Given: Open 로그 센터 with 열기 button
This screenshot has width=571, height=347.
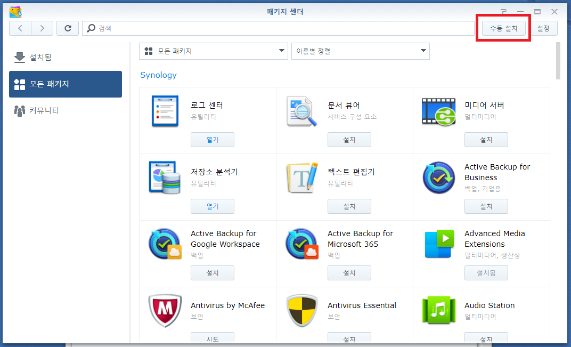Looking at the screenshot, I should tap(213, 140).
